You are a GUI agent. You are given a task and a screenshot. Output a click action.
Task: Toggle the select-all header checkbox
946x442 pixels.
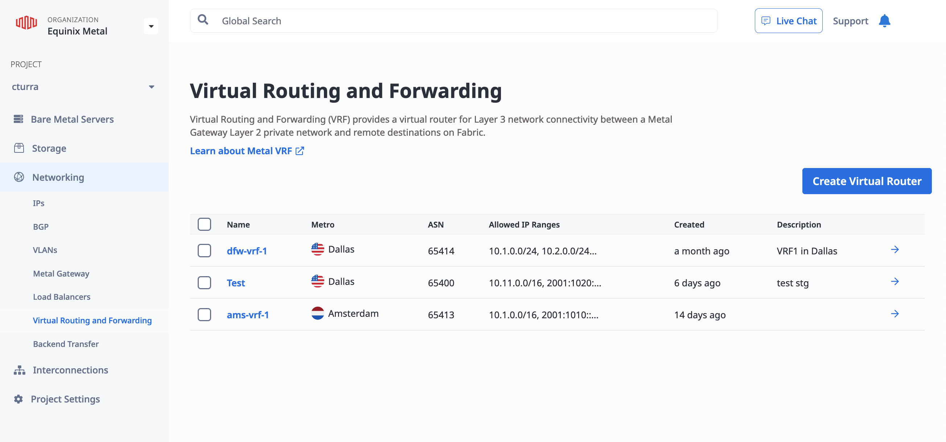pyautogui.click(x=204, y=224)
